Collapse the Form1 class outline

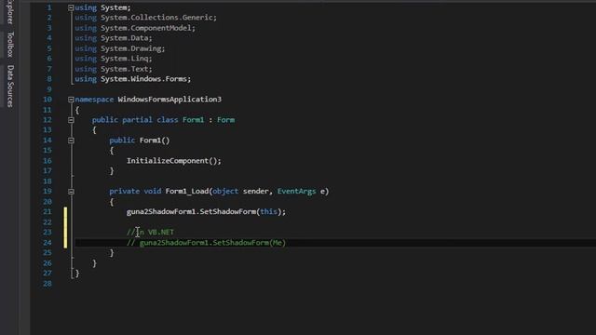pos(71,120)
